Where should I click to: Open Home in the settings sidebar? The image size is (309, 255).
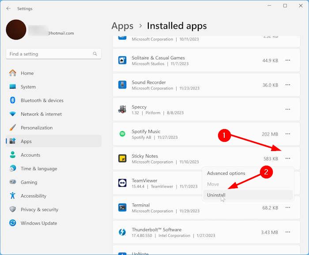click(x=53, y=73)
